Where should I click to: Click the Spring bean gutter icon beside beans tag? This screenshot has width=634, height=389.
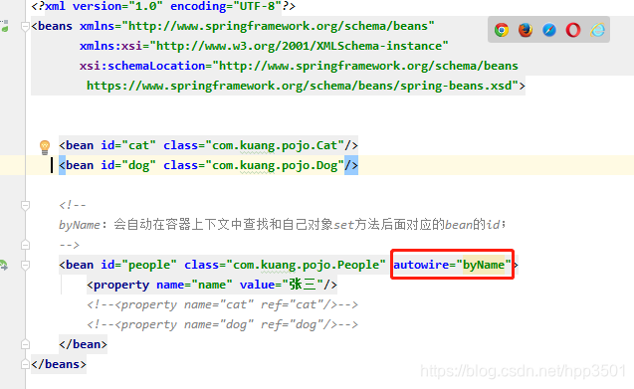click(x=4, y=26)
